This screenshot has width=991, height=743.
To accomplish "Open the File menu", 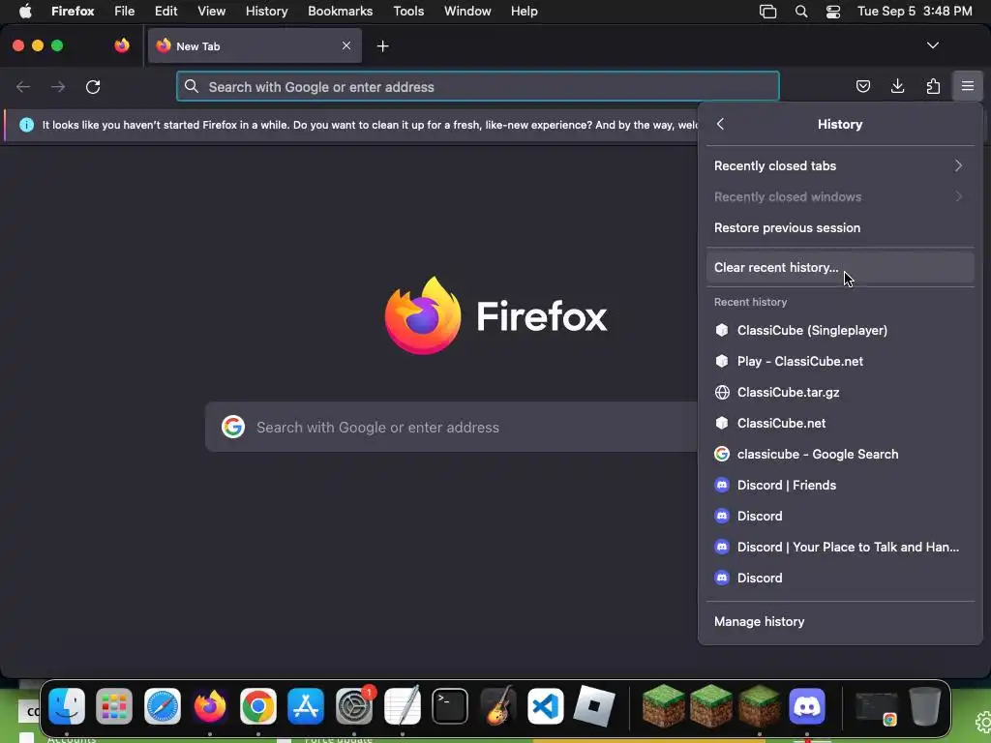I will 124,12.
